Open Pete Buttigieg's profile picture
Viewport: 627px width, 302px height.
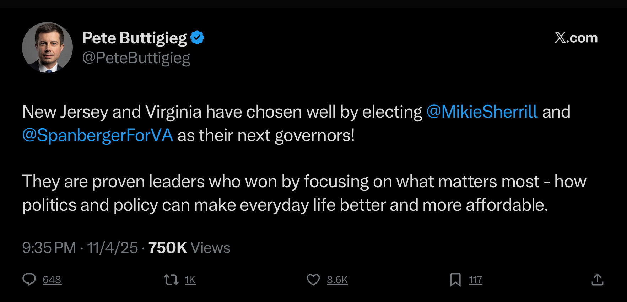47,47
